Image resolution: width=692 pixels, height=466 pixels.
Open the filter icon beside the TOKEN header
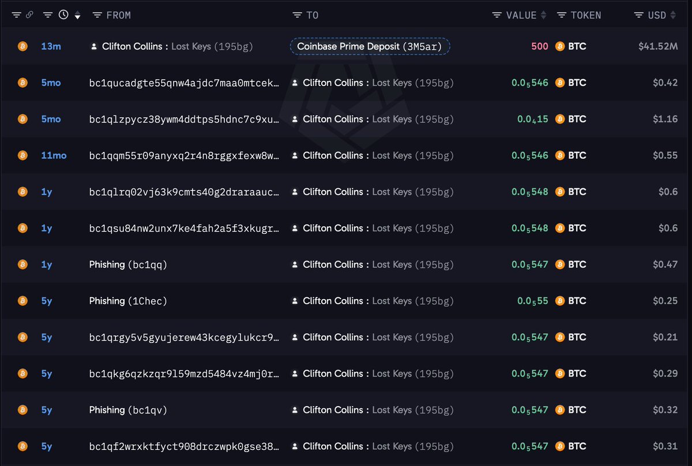(562, 15)
